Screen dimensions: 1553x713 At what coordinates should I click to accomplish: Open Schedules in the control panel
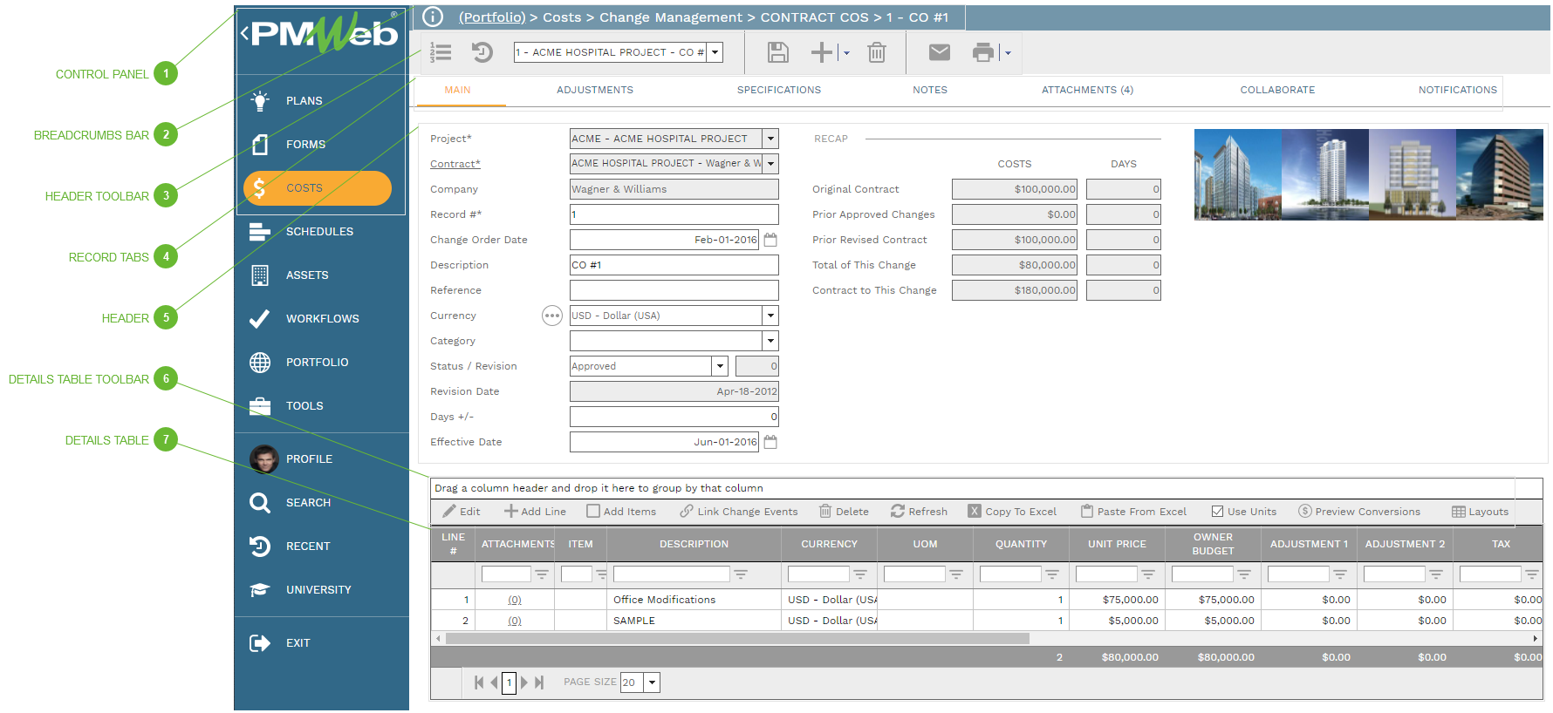tap(319, 232)
